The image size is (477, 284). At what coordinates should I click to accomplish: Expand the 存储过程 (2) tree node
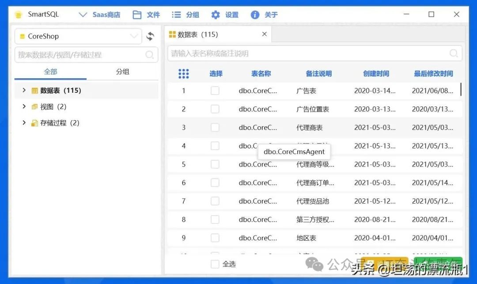(x=24, y=122)
